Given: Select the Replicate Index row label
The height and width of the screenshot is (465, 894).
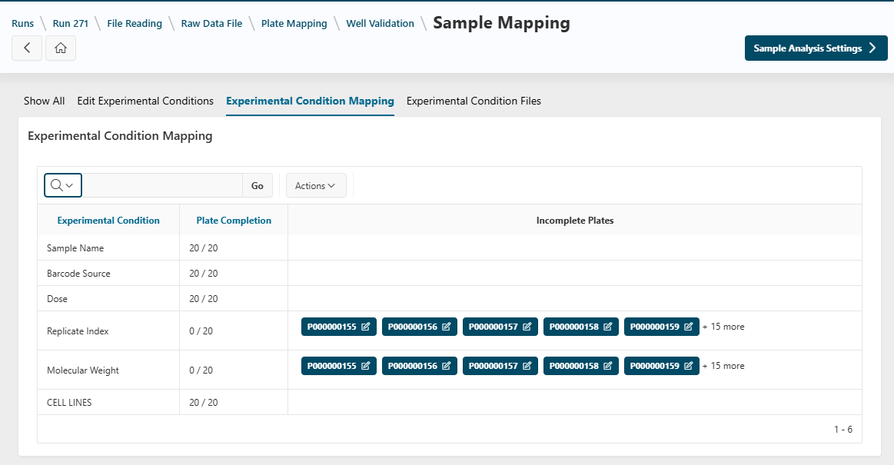Looking at the screenshot, I should point(78,331).
